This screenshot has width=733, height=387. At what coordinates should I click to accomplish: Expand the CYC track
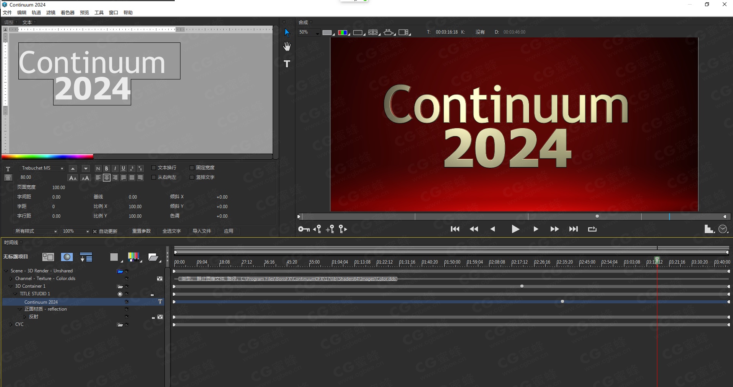[x=11, y=324]
